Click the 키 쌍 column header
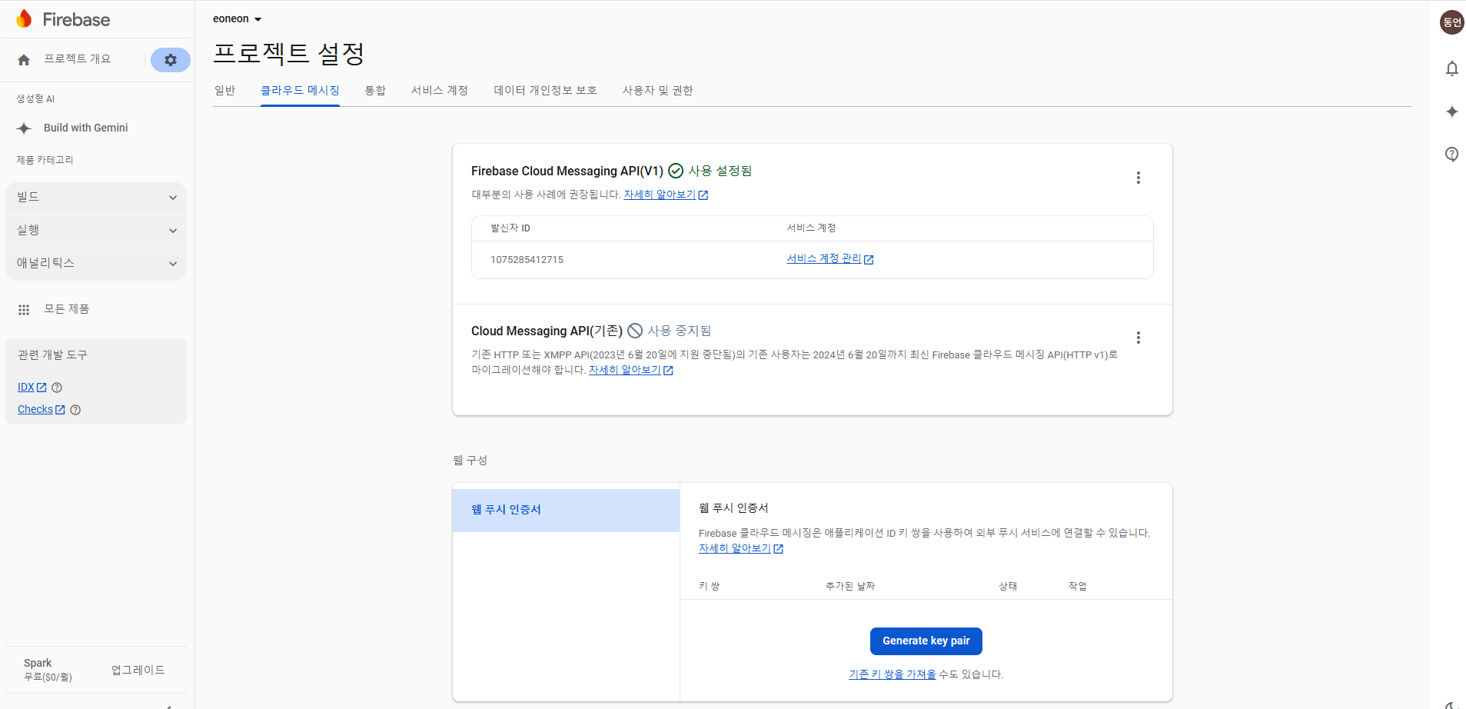Image resolution: width=1466 pixels, height=709 pixels. tap(710, 587)
